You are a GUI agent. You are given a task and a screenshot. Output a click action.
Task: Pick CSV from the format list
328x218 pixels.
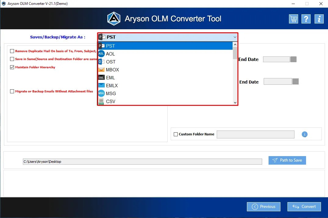(110, 101)
